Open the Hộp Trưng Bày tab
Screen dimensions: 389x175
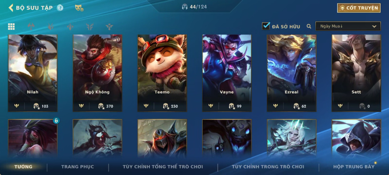click(x=354, y=167)
